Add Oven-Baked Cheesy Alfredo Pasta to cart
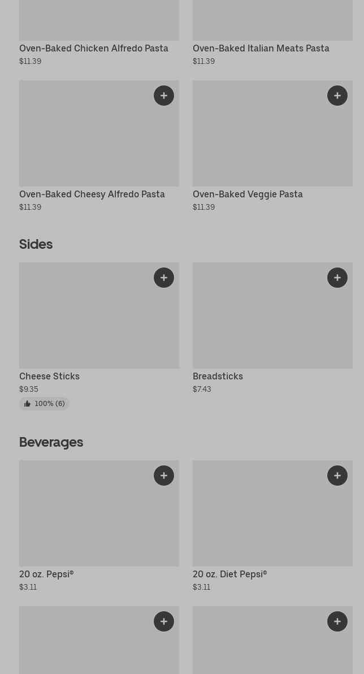 pyautogui.click(x=164, y=96)
